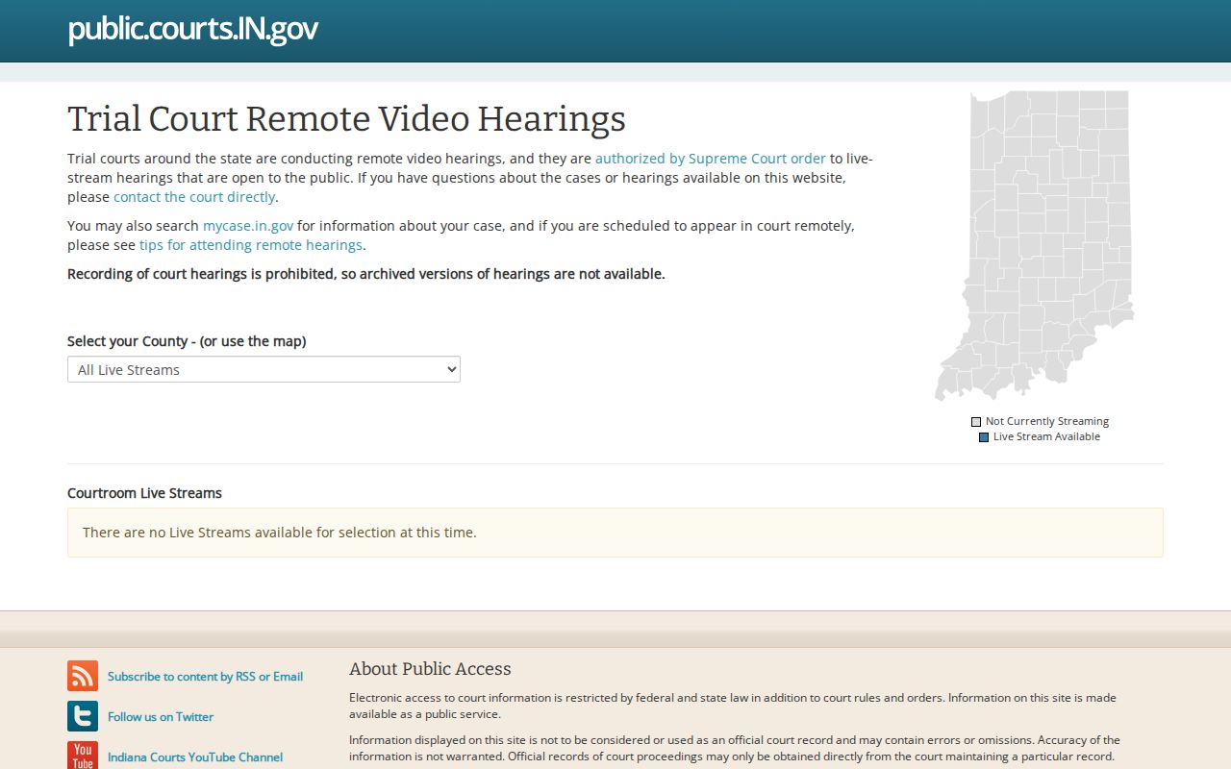Click the Recording of court hearings prohibited notice
Screen dimensions: 1231x769
pyautogui.click(x=366, y=274)
